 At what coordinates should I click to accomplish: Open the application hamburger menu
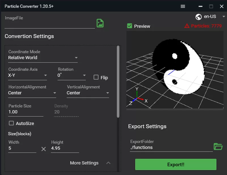pyautogui.click(x=183, y=6)
